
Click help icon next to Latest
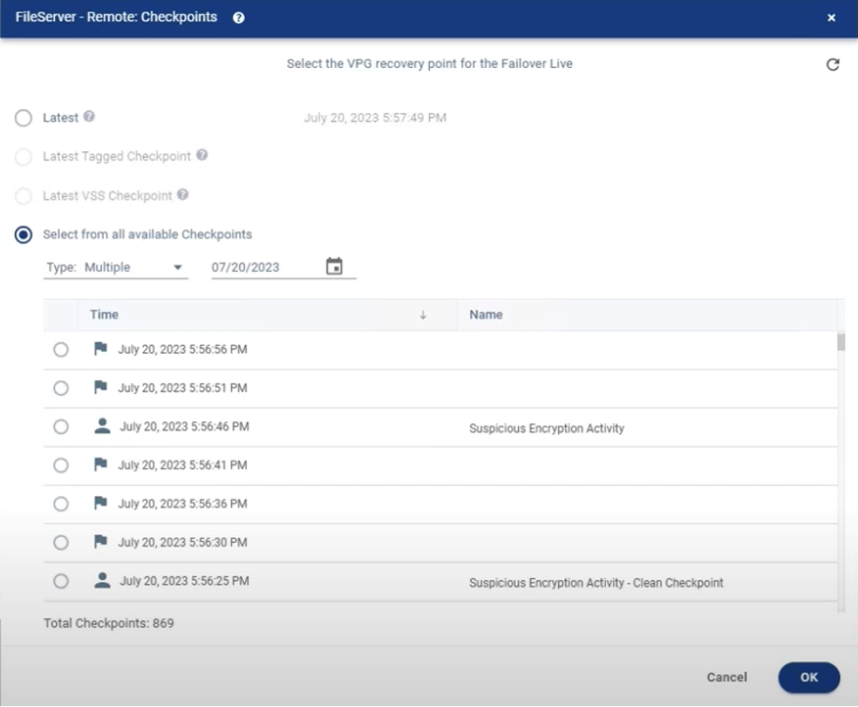pos(89,116)
